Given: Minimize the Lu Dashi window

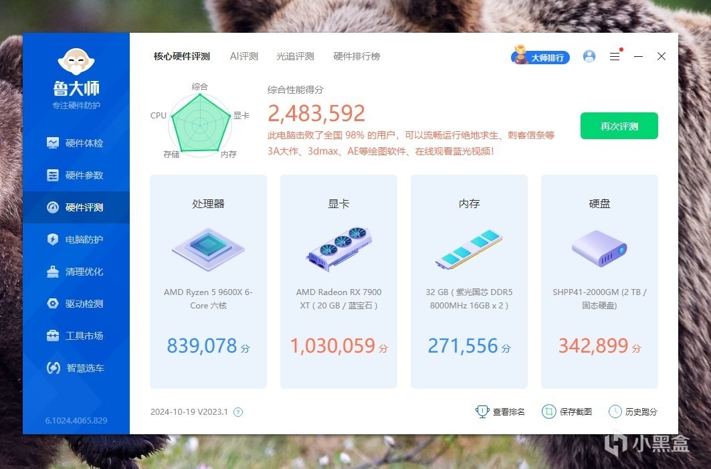Looking at the screenshot, I should [x=639, y=56].
